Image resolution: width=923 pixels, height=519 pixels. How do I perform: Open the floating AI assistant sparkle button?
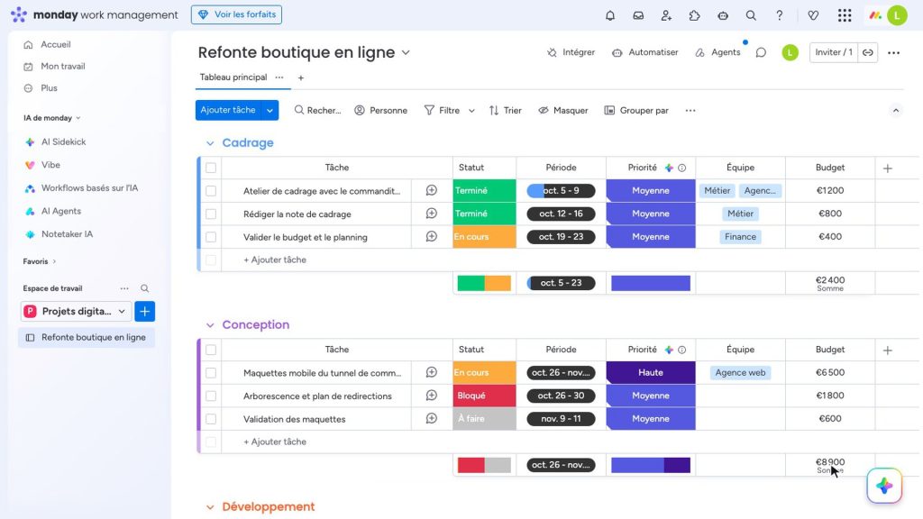click(884, 486)
